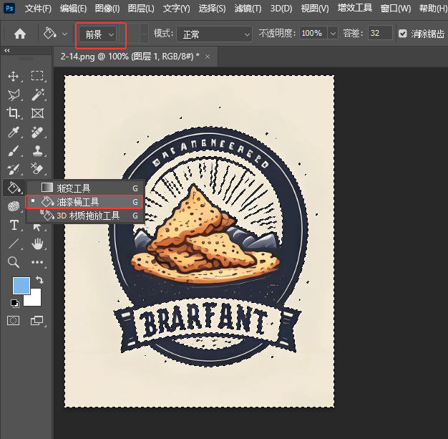
Task: Activate the Zoom magnifier tool
Action: [x=13, y=262]
